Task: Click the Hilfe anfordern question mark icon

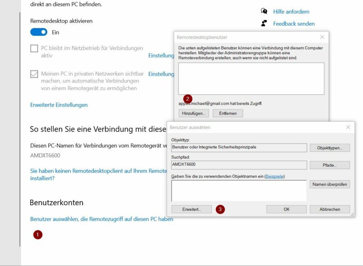Action: (x=264, y=11)
